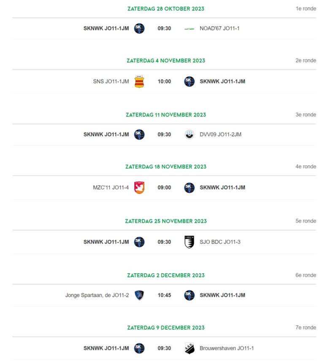Click the 10:45 match time on 2 december
Screen dimensions: 328x363
(164, 295)
